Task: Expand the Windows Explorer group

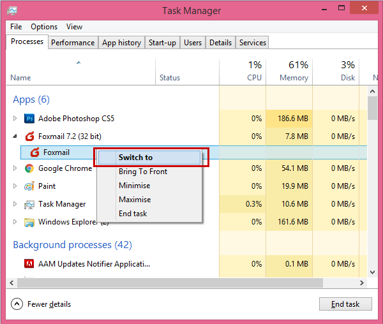Action: pos(15,222)
